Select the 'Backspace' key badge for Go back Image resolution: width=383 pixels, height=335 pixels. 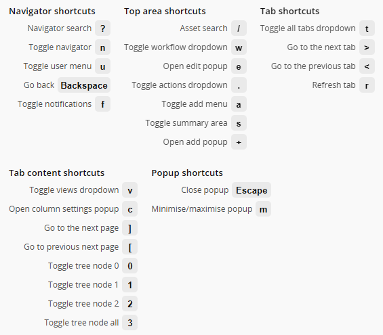(x=84, y=85)
